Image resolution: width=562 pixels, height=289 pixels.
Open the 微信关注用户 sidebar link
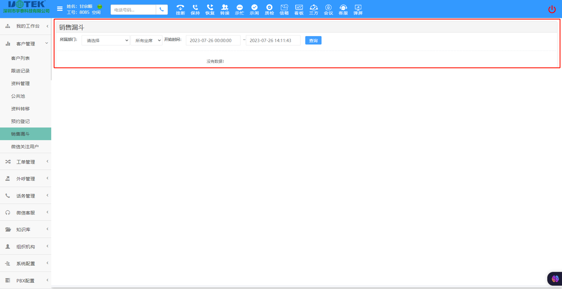[x=25, y=146]
